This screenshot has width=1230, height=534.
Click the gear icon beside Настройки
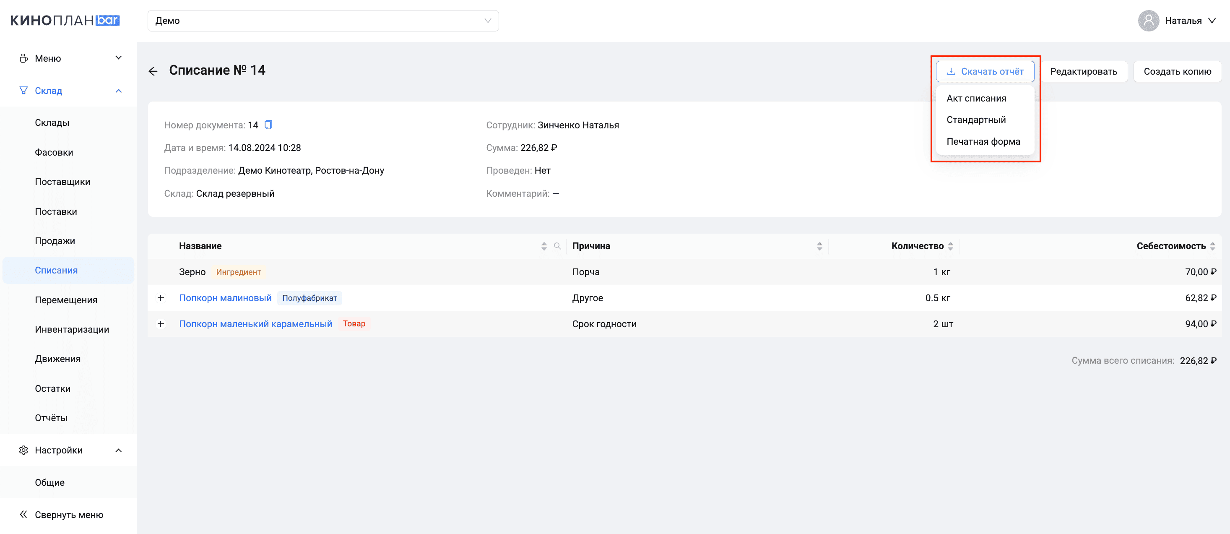coord(23,450)
